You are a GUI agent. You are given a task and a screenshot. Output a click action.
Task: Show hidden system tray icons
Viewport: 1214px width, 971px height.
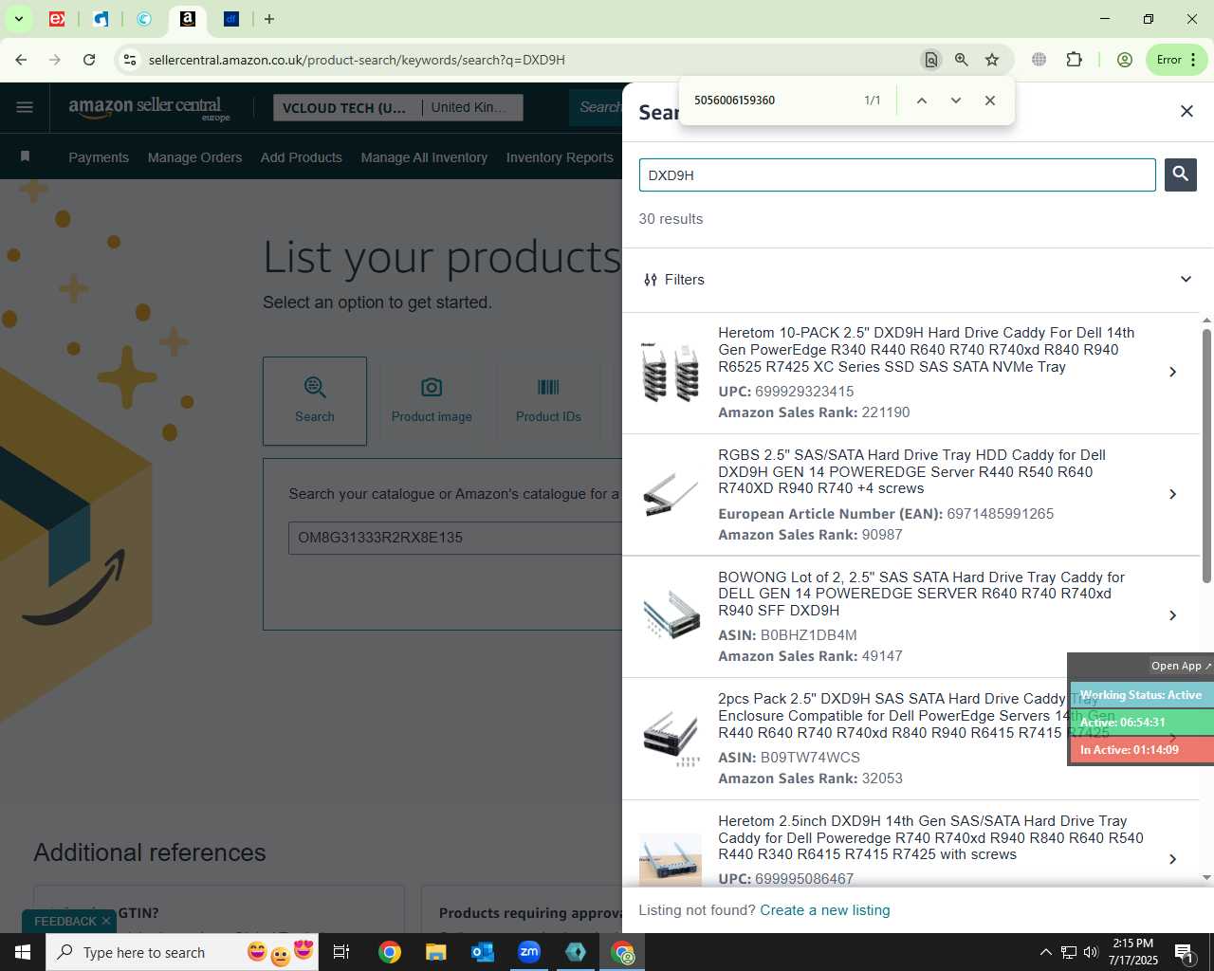[1045, 952]
